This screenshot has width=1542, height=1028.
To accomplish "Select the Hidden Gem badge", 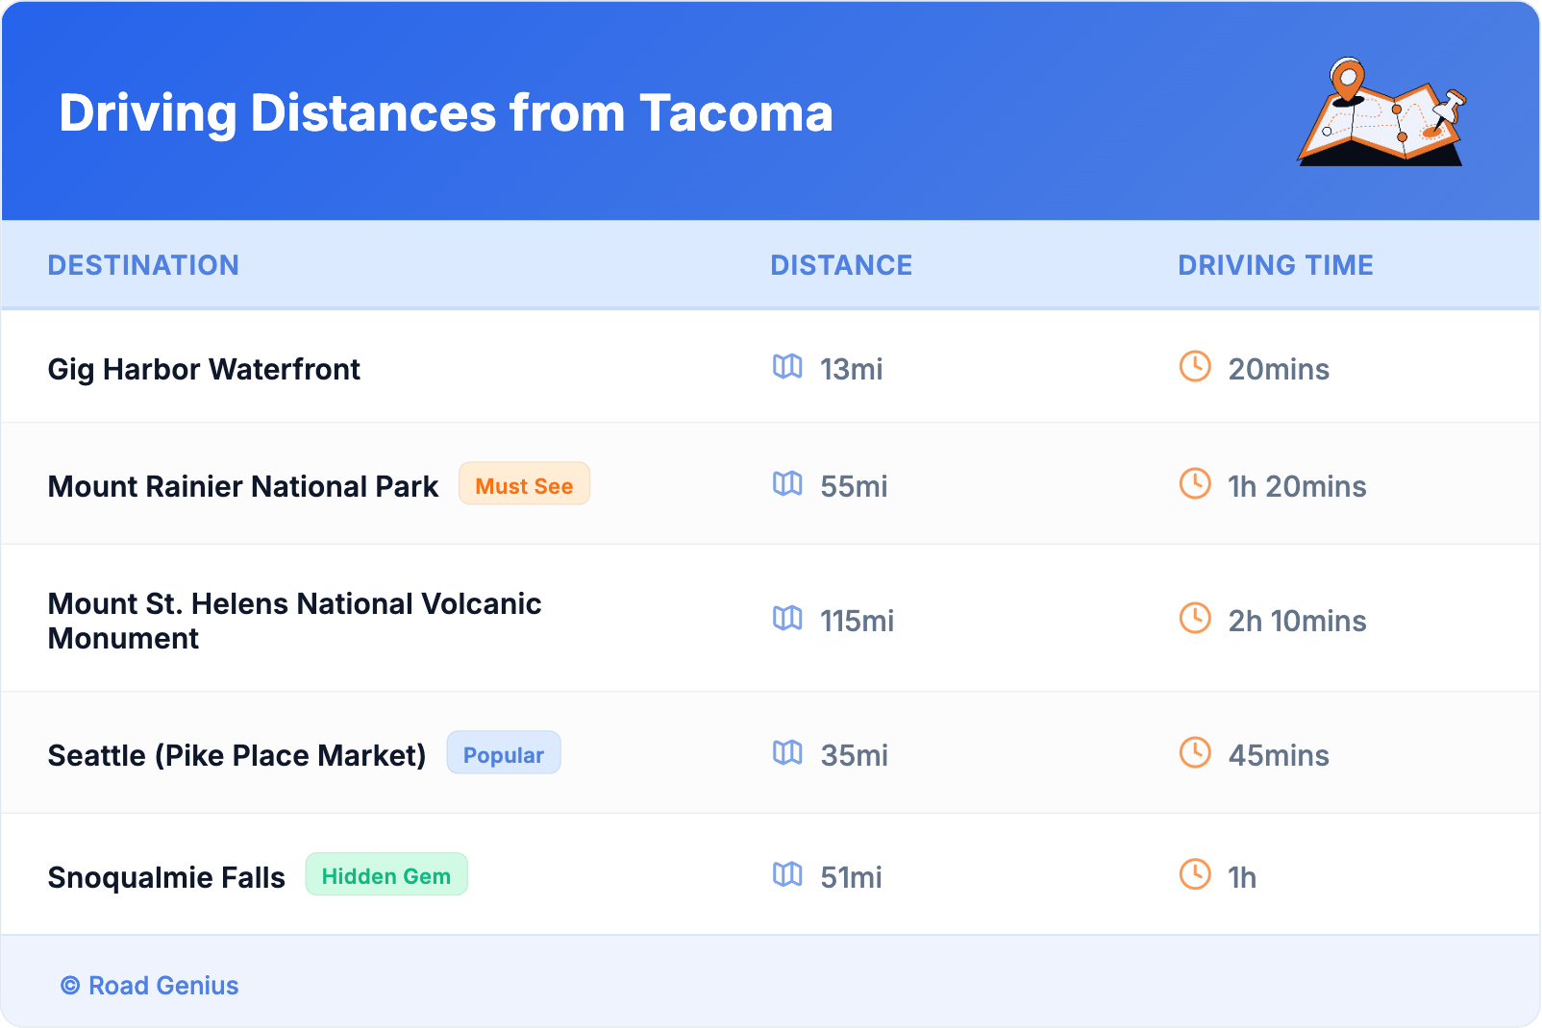I will 385,875.
